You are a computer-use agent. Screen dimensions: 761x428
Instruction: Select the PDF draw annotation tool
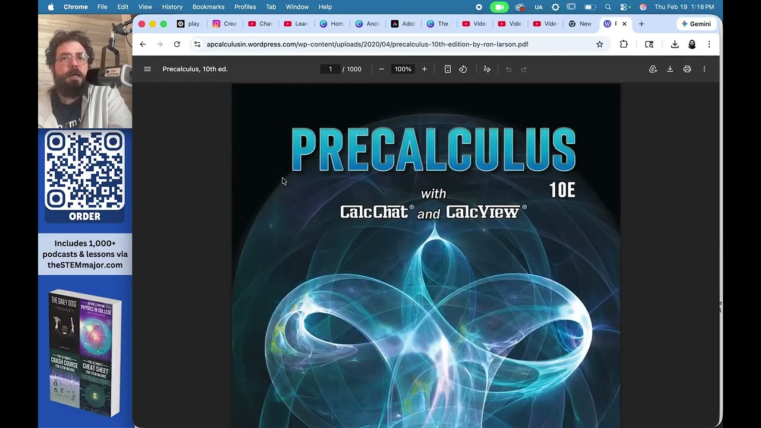(487, 69)
